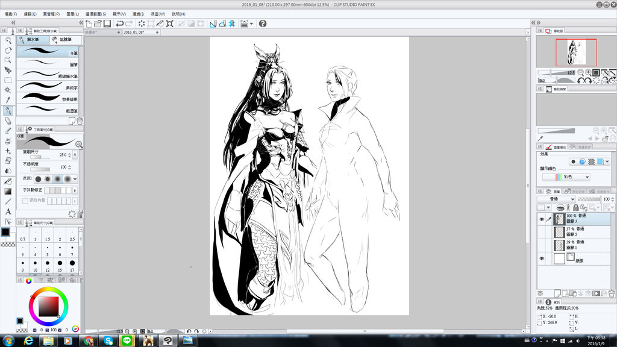Select the Gradient tool in the toolbox
The width and height of the screenshot is (617, 347).
(x=8, y=191)
